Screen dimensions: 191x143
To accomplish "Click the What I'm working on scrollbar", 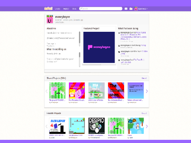I will coord(80,60).
